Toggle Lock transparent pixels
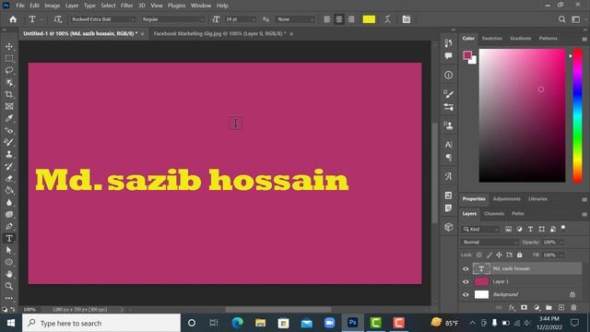Image resolution: width=590 pixels, height=332 pixels. tap(479, 255)
